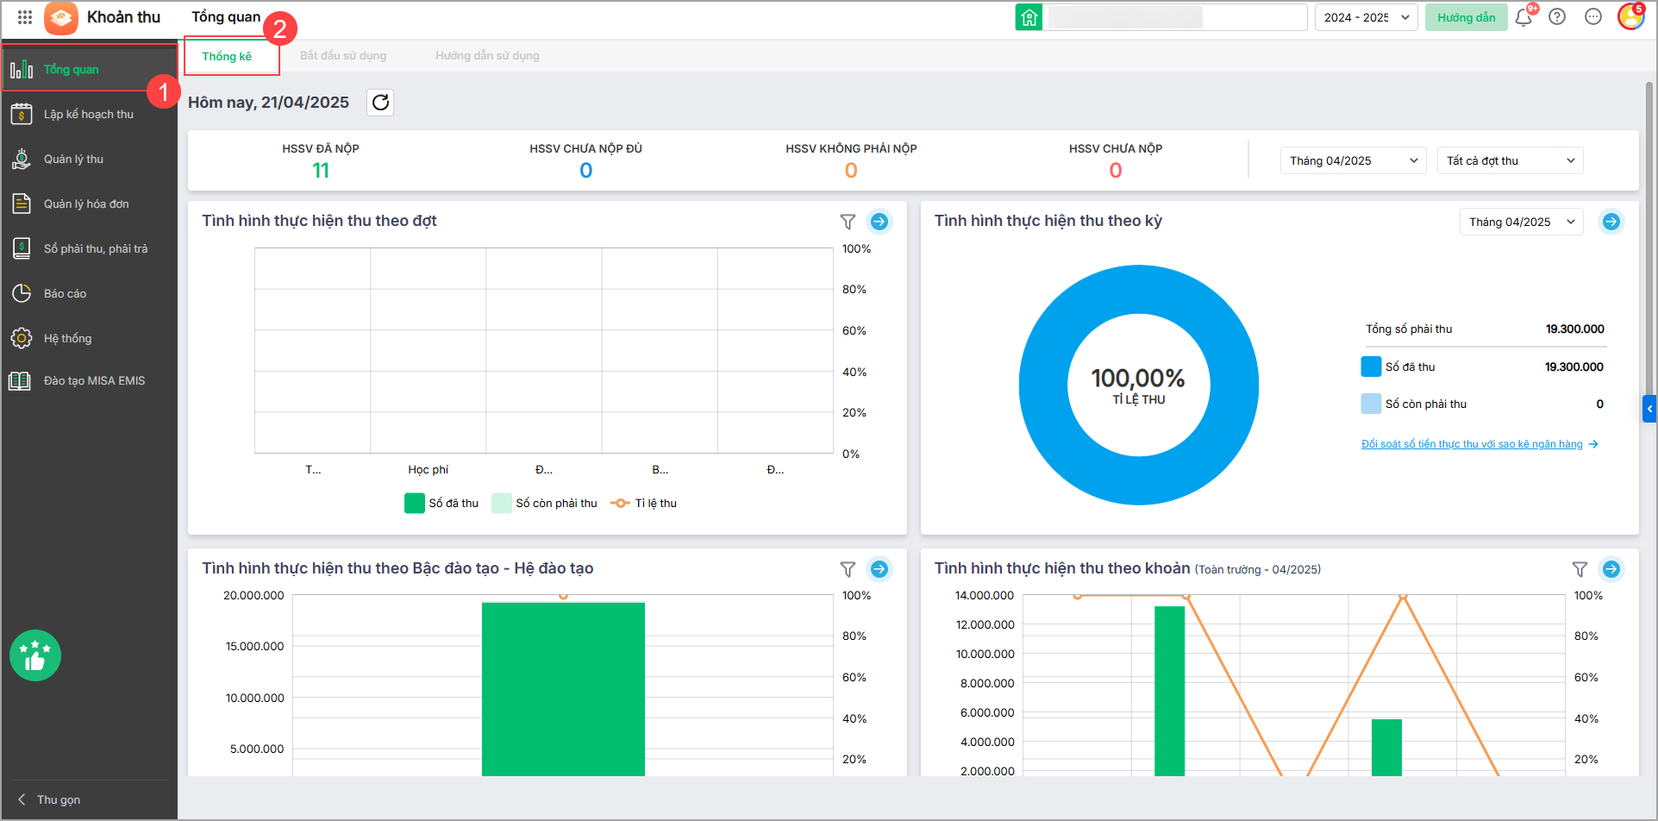Open Quản lý hóa đơn menu text

[x=86, y=204]
